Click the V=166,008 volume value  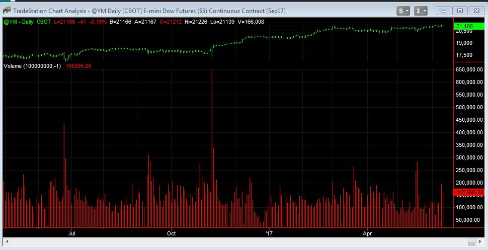coord(251,22)
